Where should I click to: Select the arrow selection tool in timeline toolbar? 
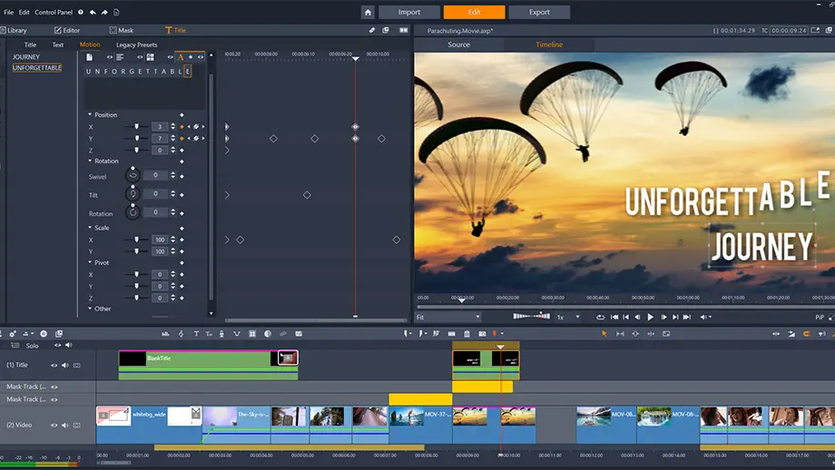pyautogui.click(x=604, y=334)
